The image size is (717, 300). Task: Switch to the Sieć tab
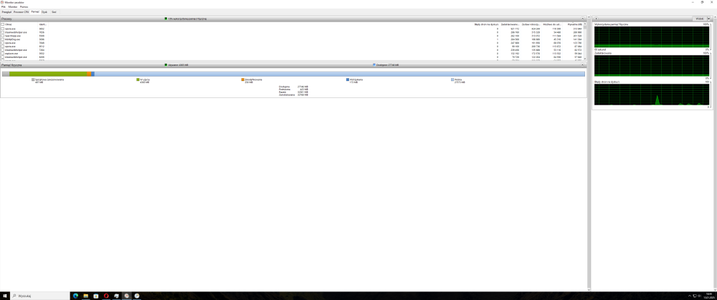point(54,12)
